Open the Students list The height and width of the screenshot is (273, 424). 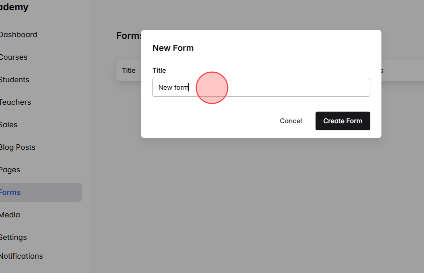coord(14,80)
